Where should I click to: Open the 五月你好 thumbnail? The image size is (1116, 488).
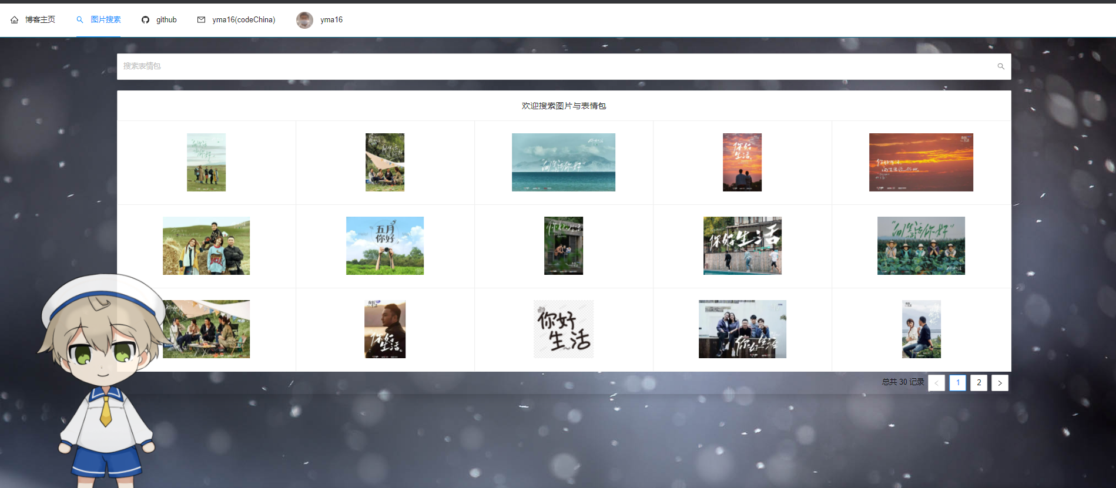click(385, 245)
